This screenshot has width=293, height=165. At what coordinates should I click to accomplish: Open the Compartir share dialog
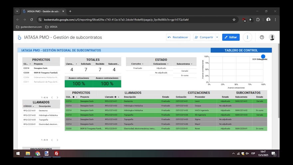[x=203, y=37]
